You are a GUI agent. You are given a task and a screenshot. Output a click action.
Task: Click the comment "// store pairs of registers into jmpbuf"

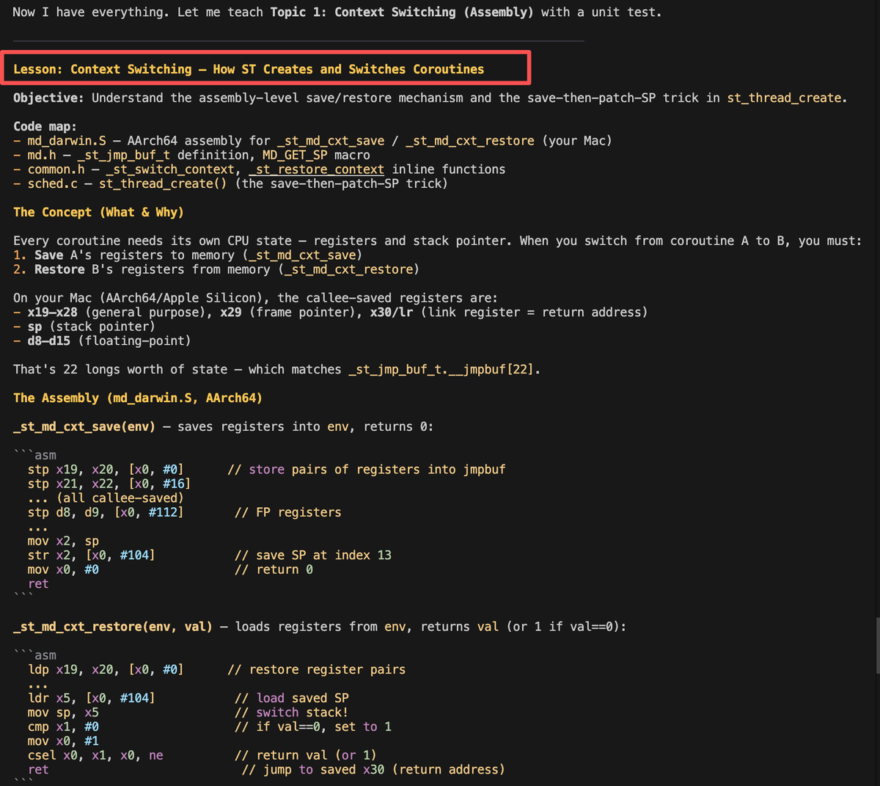(367, 470)
